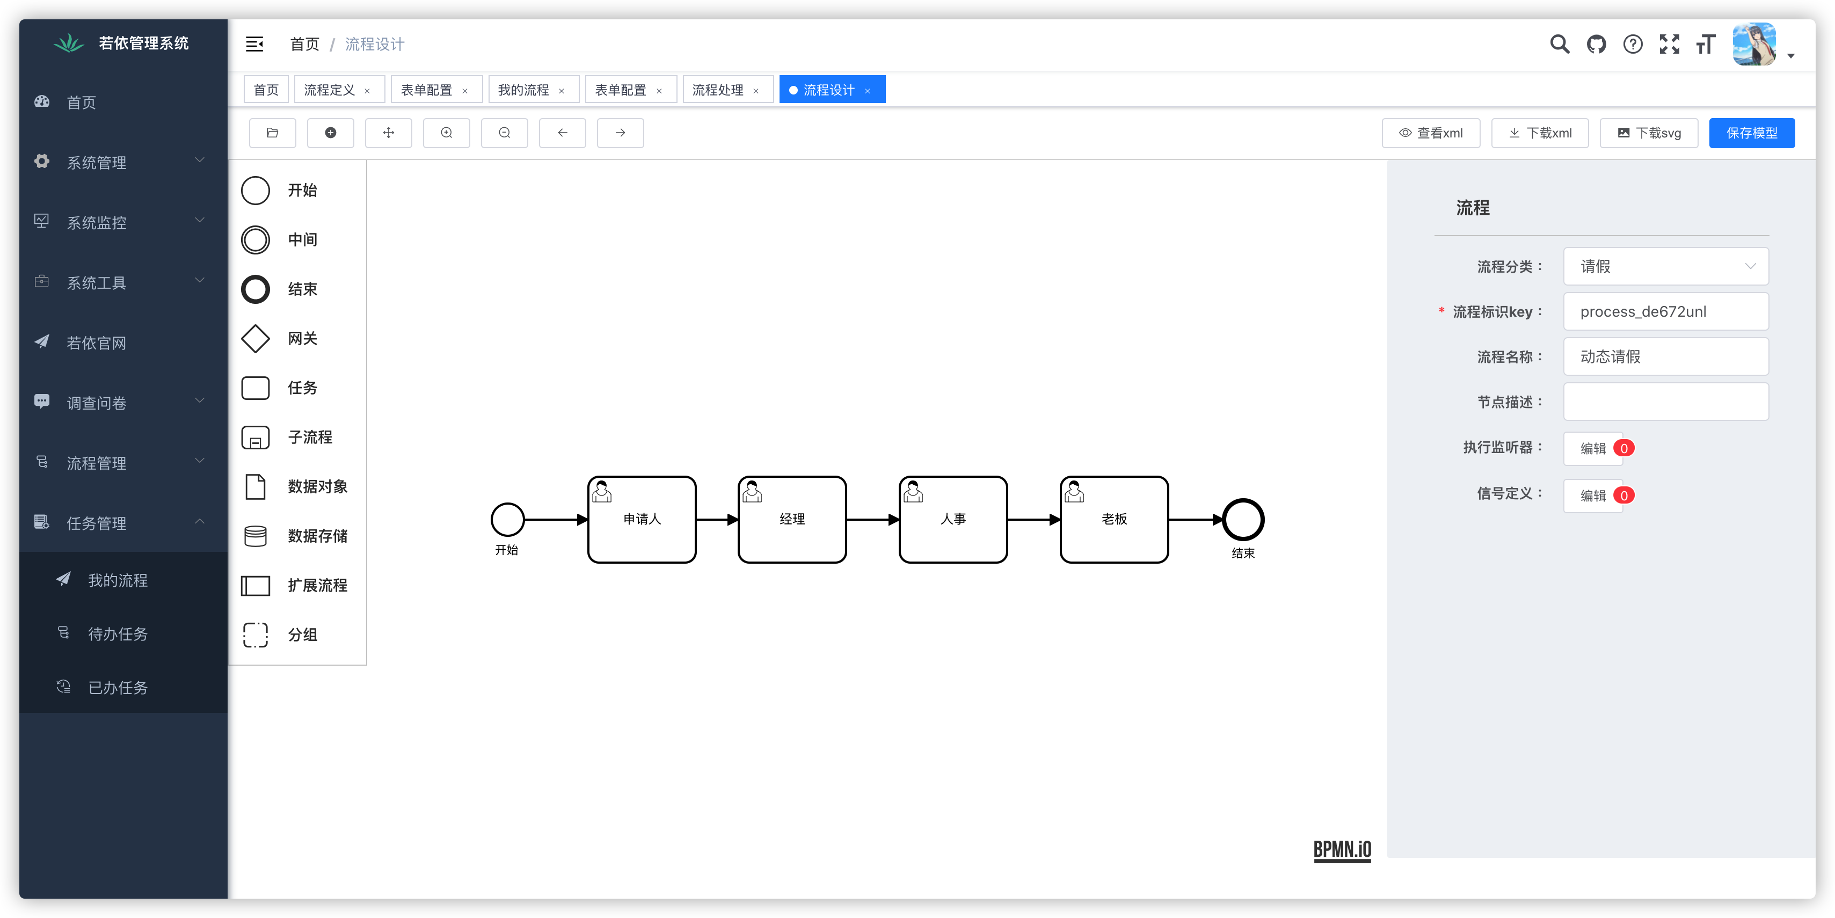Open the GitHub source icon in header
The image size is (1835, 918).
click(x=1597, y=45)
